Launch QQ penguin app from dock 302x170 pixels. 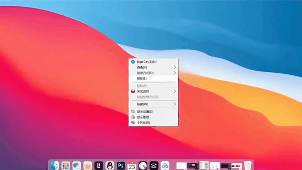pos(110,165)
